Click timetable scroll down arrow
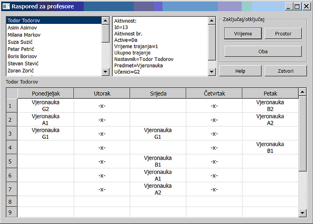The image size is (313, 224). tap(302, 213)
